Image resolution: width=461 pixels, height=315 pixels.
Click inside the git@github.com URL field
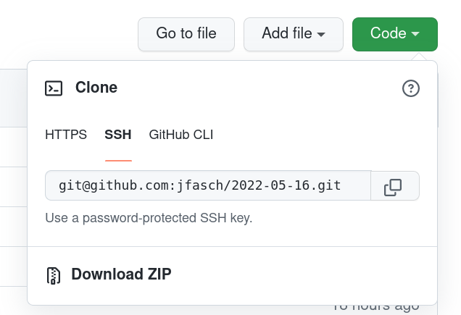207,186
